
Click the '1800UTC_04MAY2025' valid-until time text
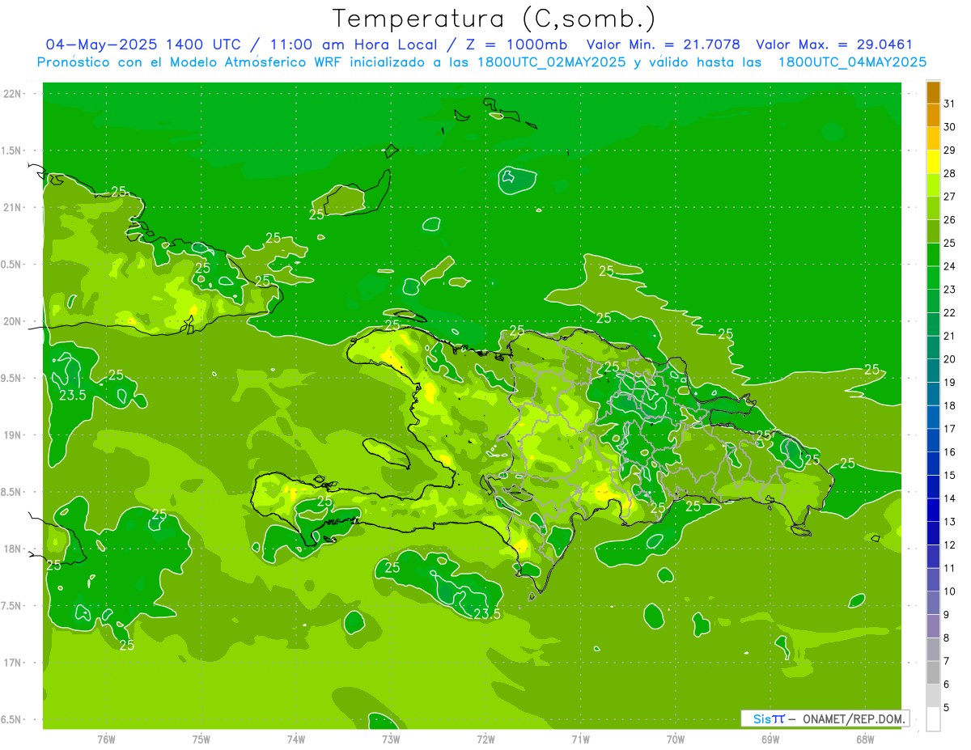coord(852,61)
